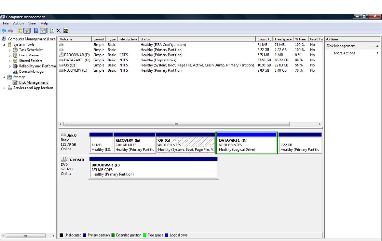Sort by the File System column header
Screen dimensions: 382x241
(x=128, y=39)
